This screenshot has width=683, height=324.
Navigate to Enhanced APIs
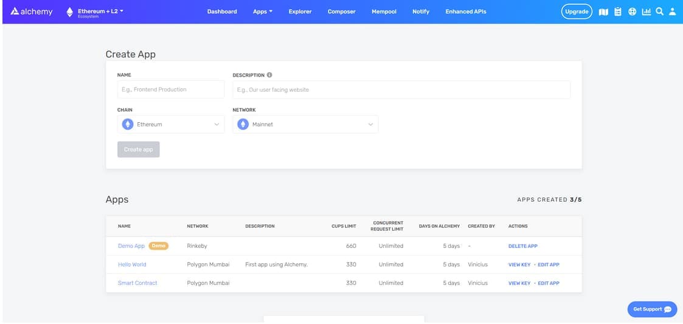click(x=465, y=12)
